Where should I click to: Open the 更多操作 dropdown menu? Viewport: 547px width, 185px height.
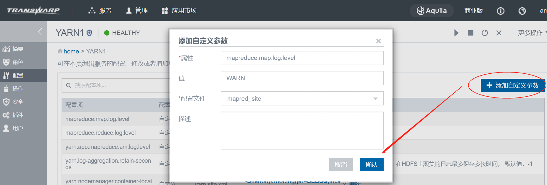tap(531, 33)
